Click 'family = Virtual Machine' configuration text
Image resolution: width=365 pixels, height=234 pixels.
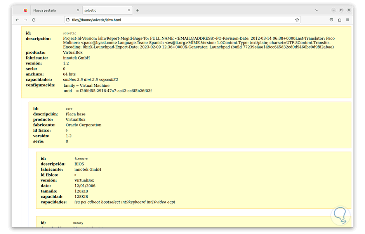[x=87, y=86]
